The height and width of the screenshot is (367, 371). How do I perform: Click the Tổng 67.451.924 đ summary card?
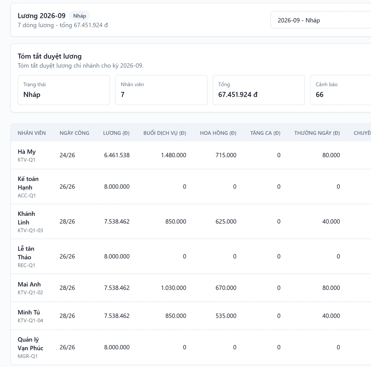259,90
